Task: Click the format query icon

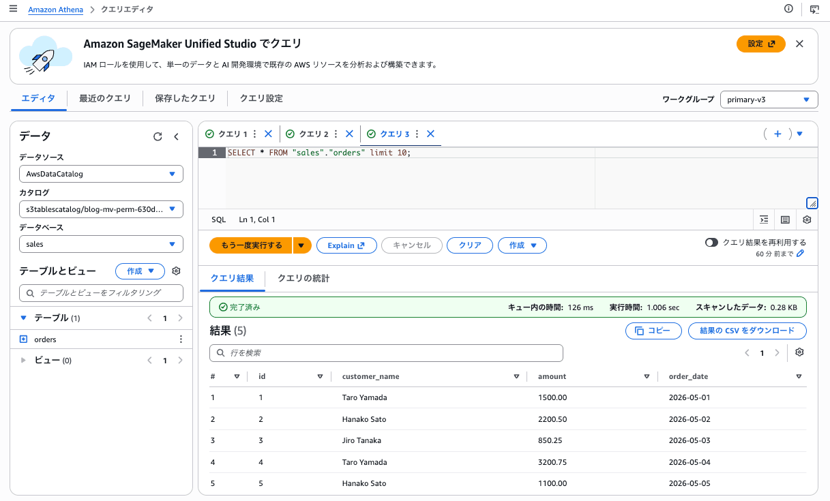Action: coord(764,219)
